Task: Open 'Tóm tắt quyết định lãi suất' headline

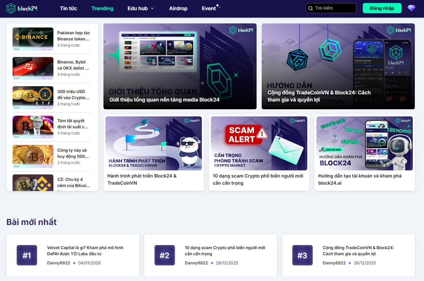Action: pyautogui.click(x=73, y=124)
